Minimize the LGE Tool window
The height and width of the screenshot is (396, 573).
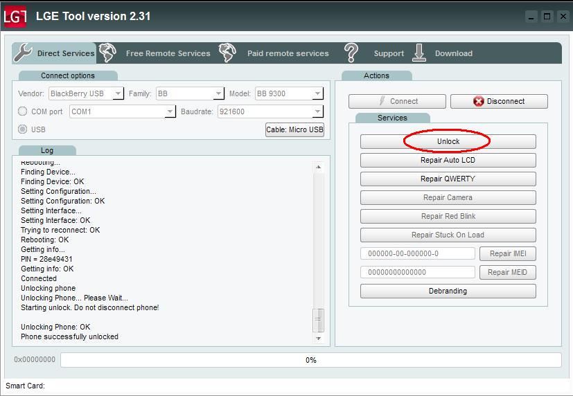531,17
